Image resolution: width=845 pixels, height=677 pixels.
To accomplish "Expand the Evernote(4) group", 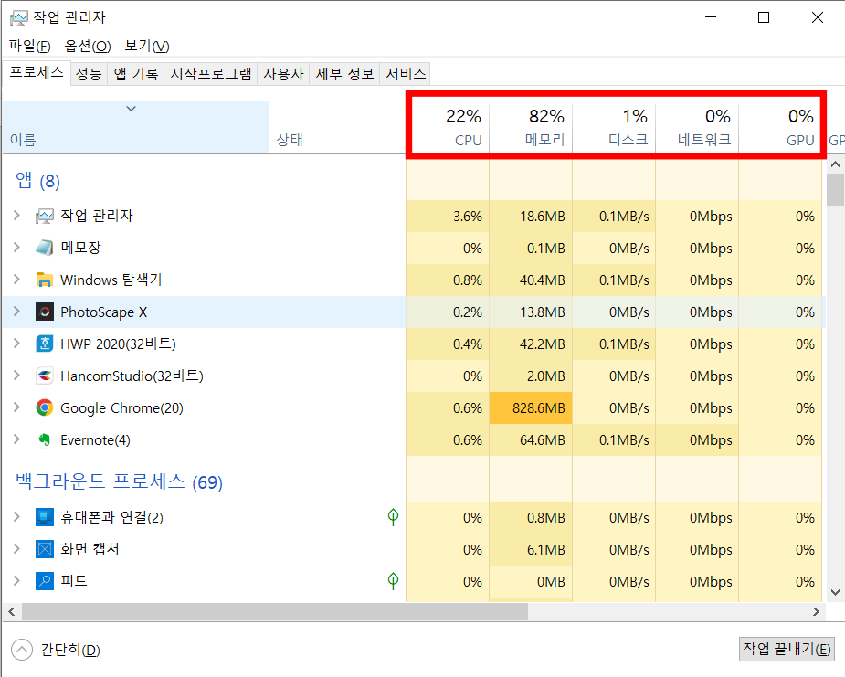I will (16, 439).
